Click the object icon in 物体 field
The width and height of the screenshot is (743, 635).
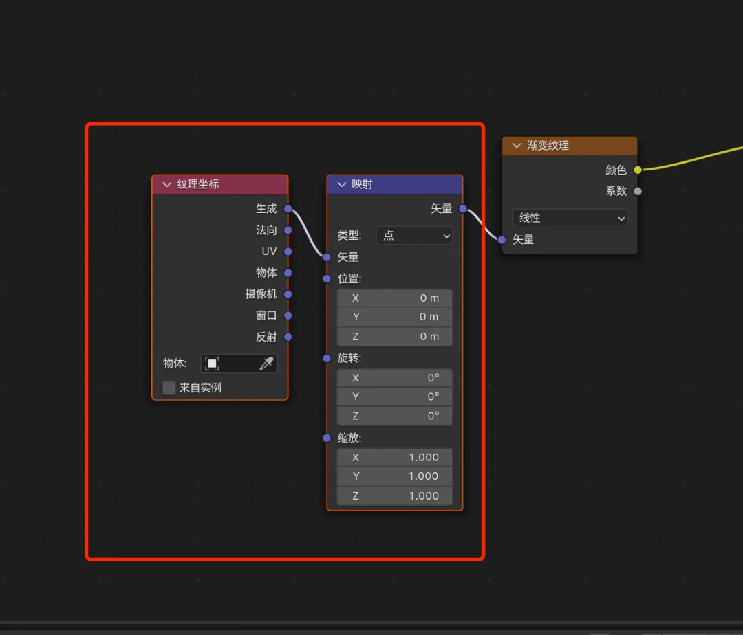tap(212, 364)
